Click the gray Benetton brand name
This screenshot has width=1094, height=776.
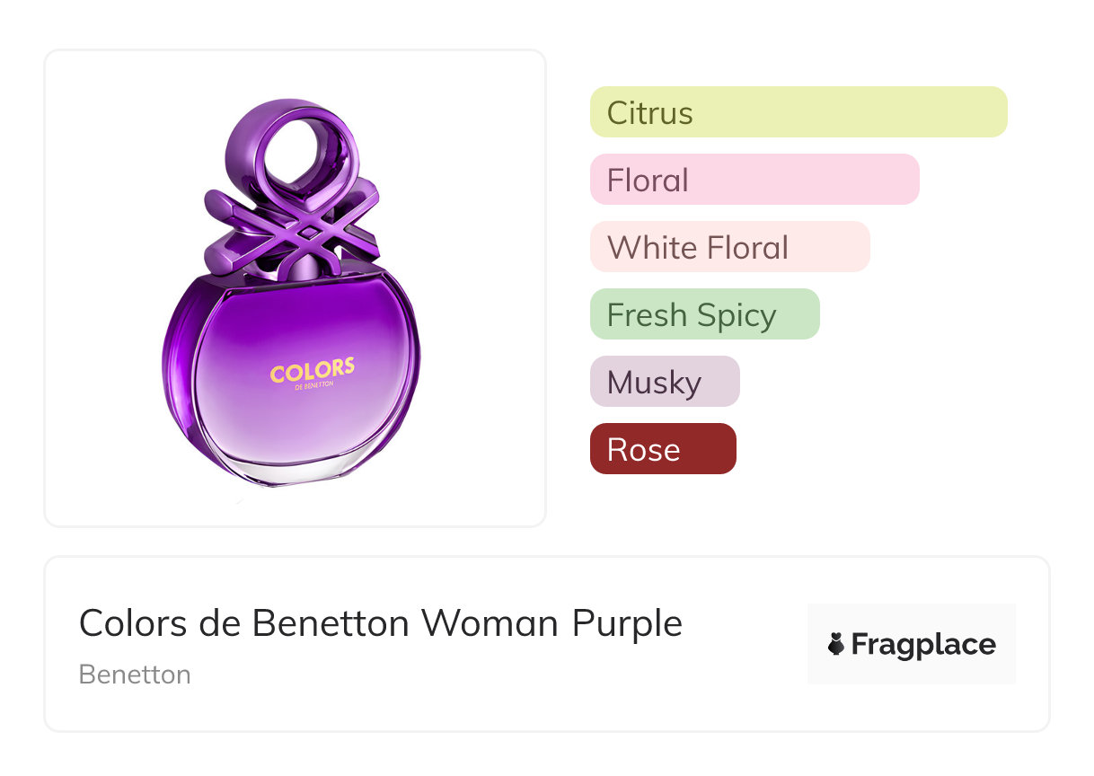(x=135, y=675)
